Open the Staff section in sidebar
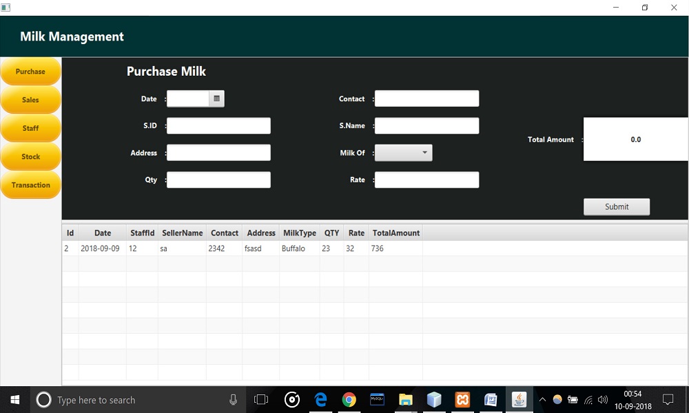 30,129
